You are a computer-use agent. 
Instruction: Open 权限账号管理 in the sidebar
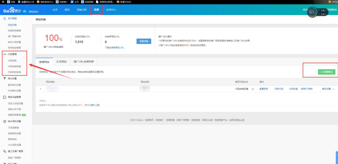[14, 31]
